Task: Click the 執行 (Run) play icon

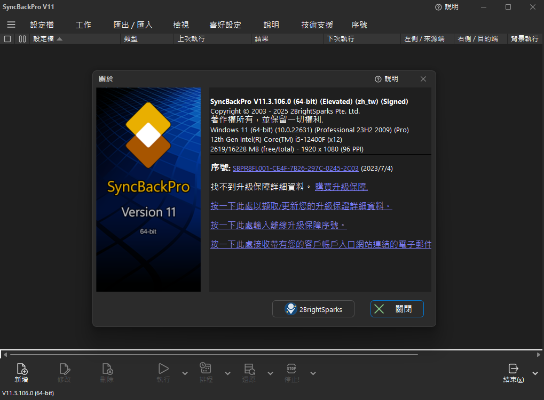Action: coord(163,369)
